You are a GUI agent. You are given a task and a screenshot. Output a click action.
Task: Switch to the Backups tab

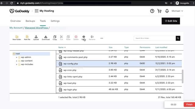30,21
